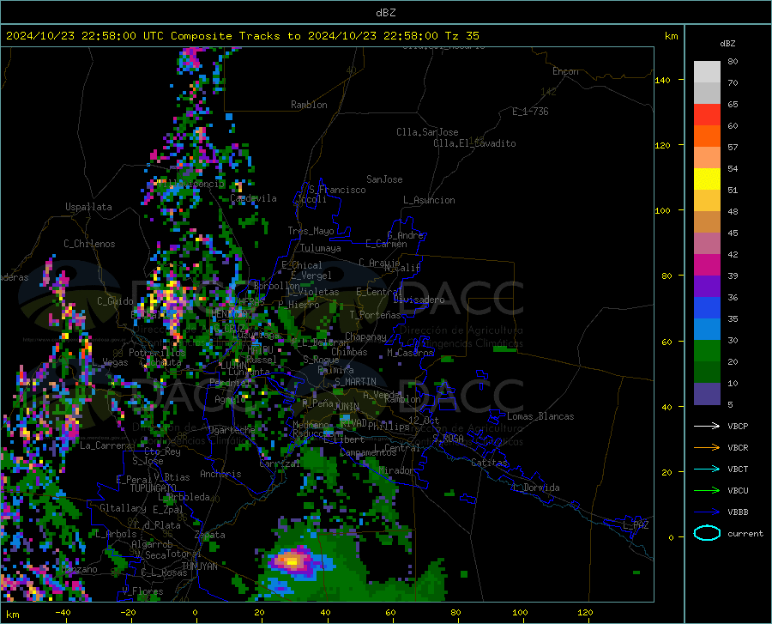Click the Tulumaya map label
Image resolution: width=772 pixels, height=624 pixels.
(x=321, y=248)
